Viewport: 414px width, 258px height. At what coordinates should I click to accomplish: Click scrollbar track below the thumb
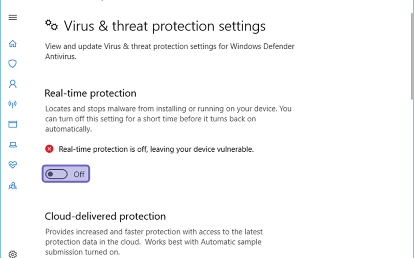coord(412,179)
